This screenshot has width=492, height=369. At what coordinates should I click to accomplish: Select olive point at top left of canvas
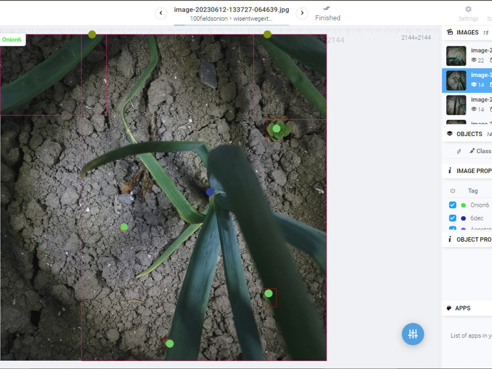point(92,34)
